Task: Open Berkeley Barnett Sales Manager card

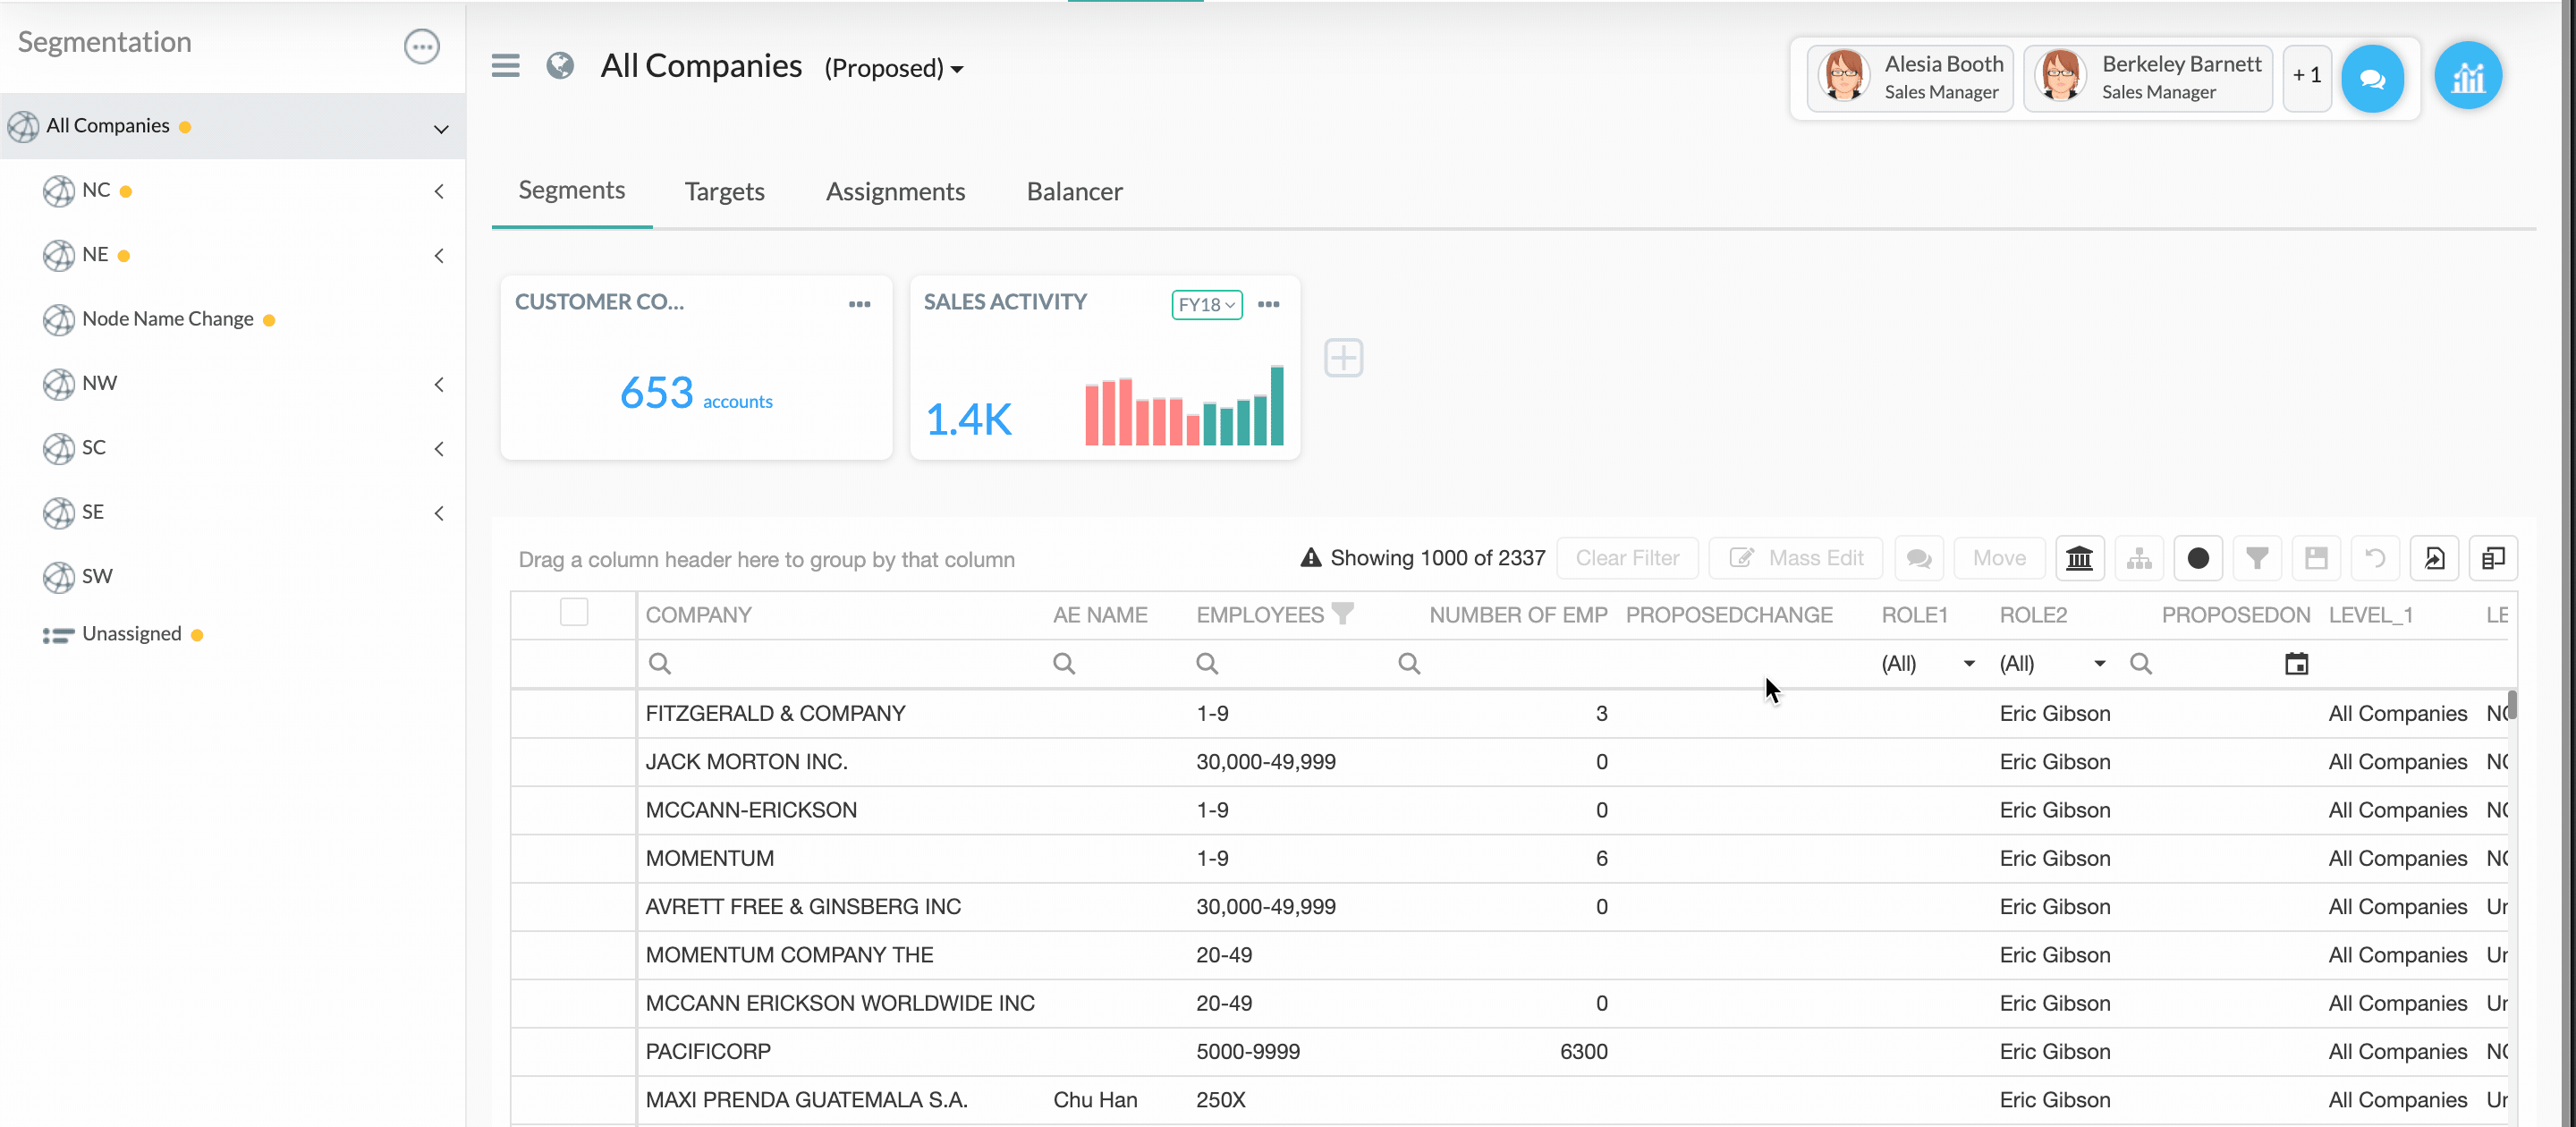Action: click(2148, 78)
